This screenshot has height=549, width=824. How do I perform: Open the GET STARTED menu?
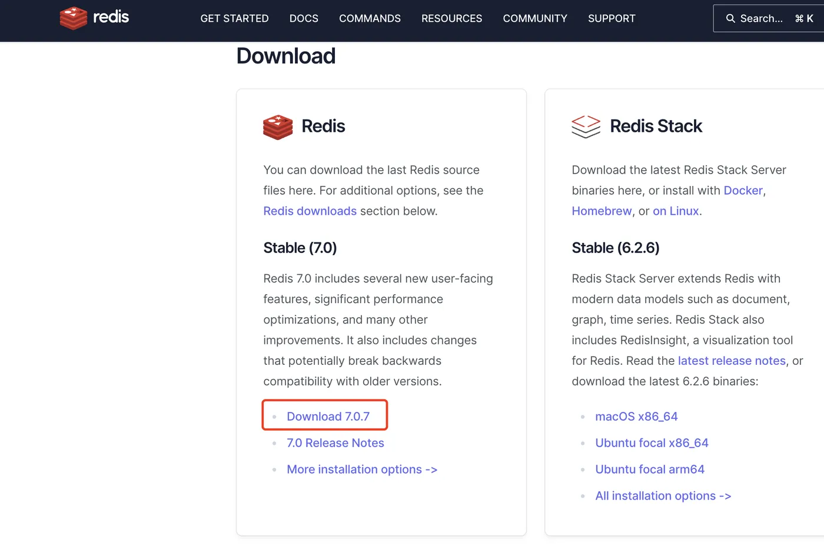(234, 18)
